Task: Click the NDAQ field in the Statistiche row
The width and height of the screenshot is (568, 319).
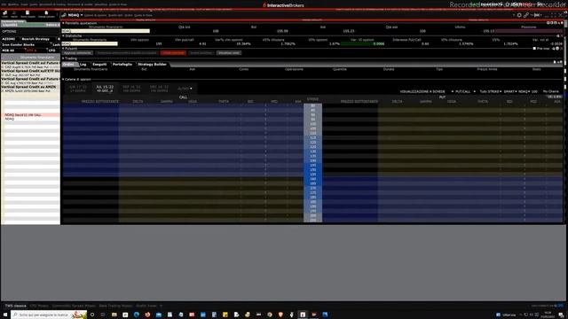Action: tap(90, 43)
